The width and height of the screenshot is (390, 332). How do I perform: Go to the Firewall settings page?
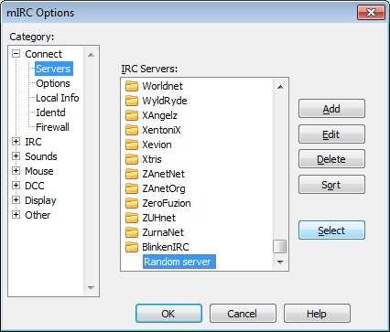[x=52, y=127]
